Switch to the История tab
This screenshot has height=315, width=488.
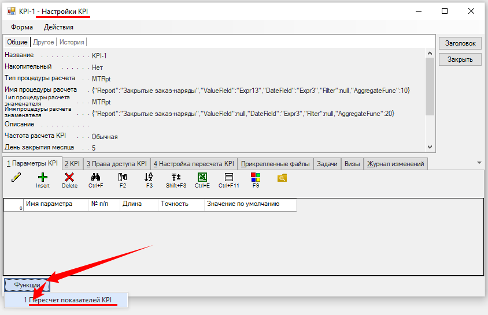coord(72,42)
